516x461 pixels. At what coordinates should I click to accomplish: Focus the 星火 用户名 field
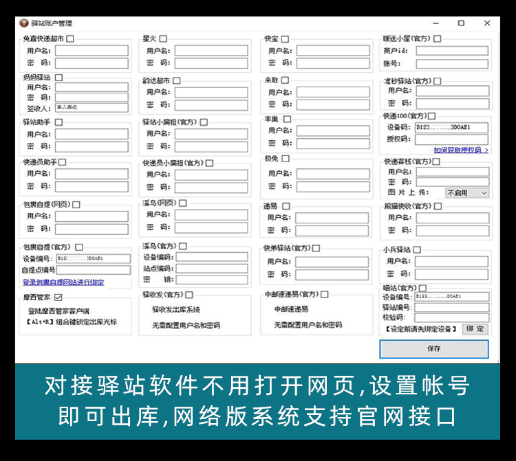click(x=211, y=51)
